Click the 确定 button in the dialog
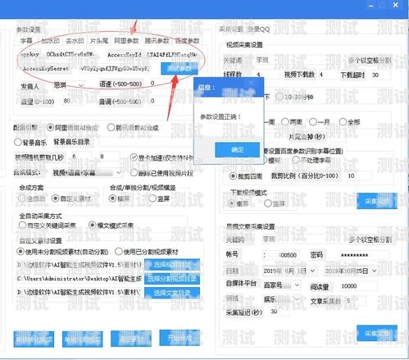 click(x=237, y=149)
